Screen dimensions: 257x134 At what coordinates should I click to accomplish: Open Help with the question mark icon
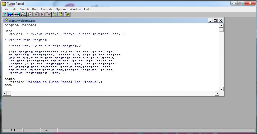pos(5,14)
